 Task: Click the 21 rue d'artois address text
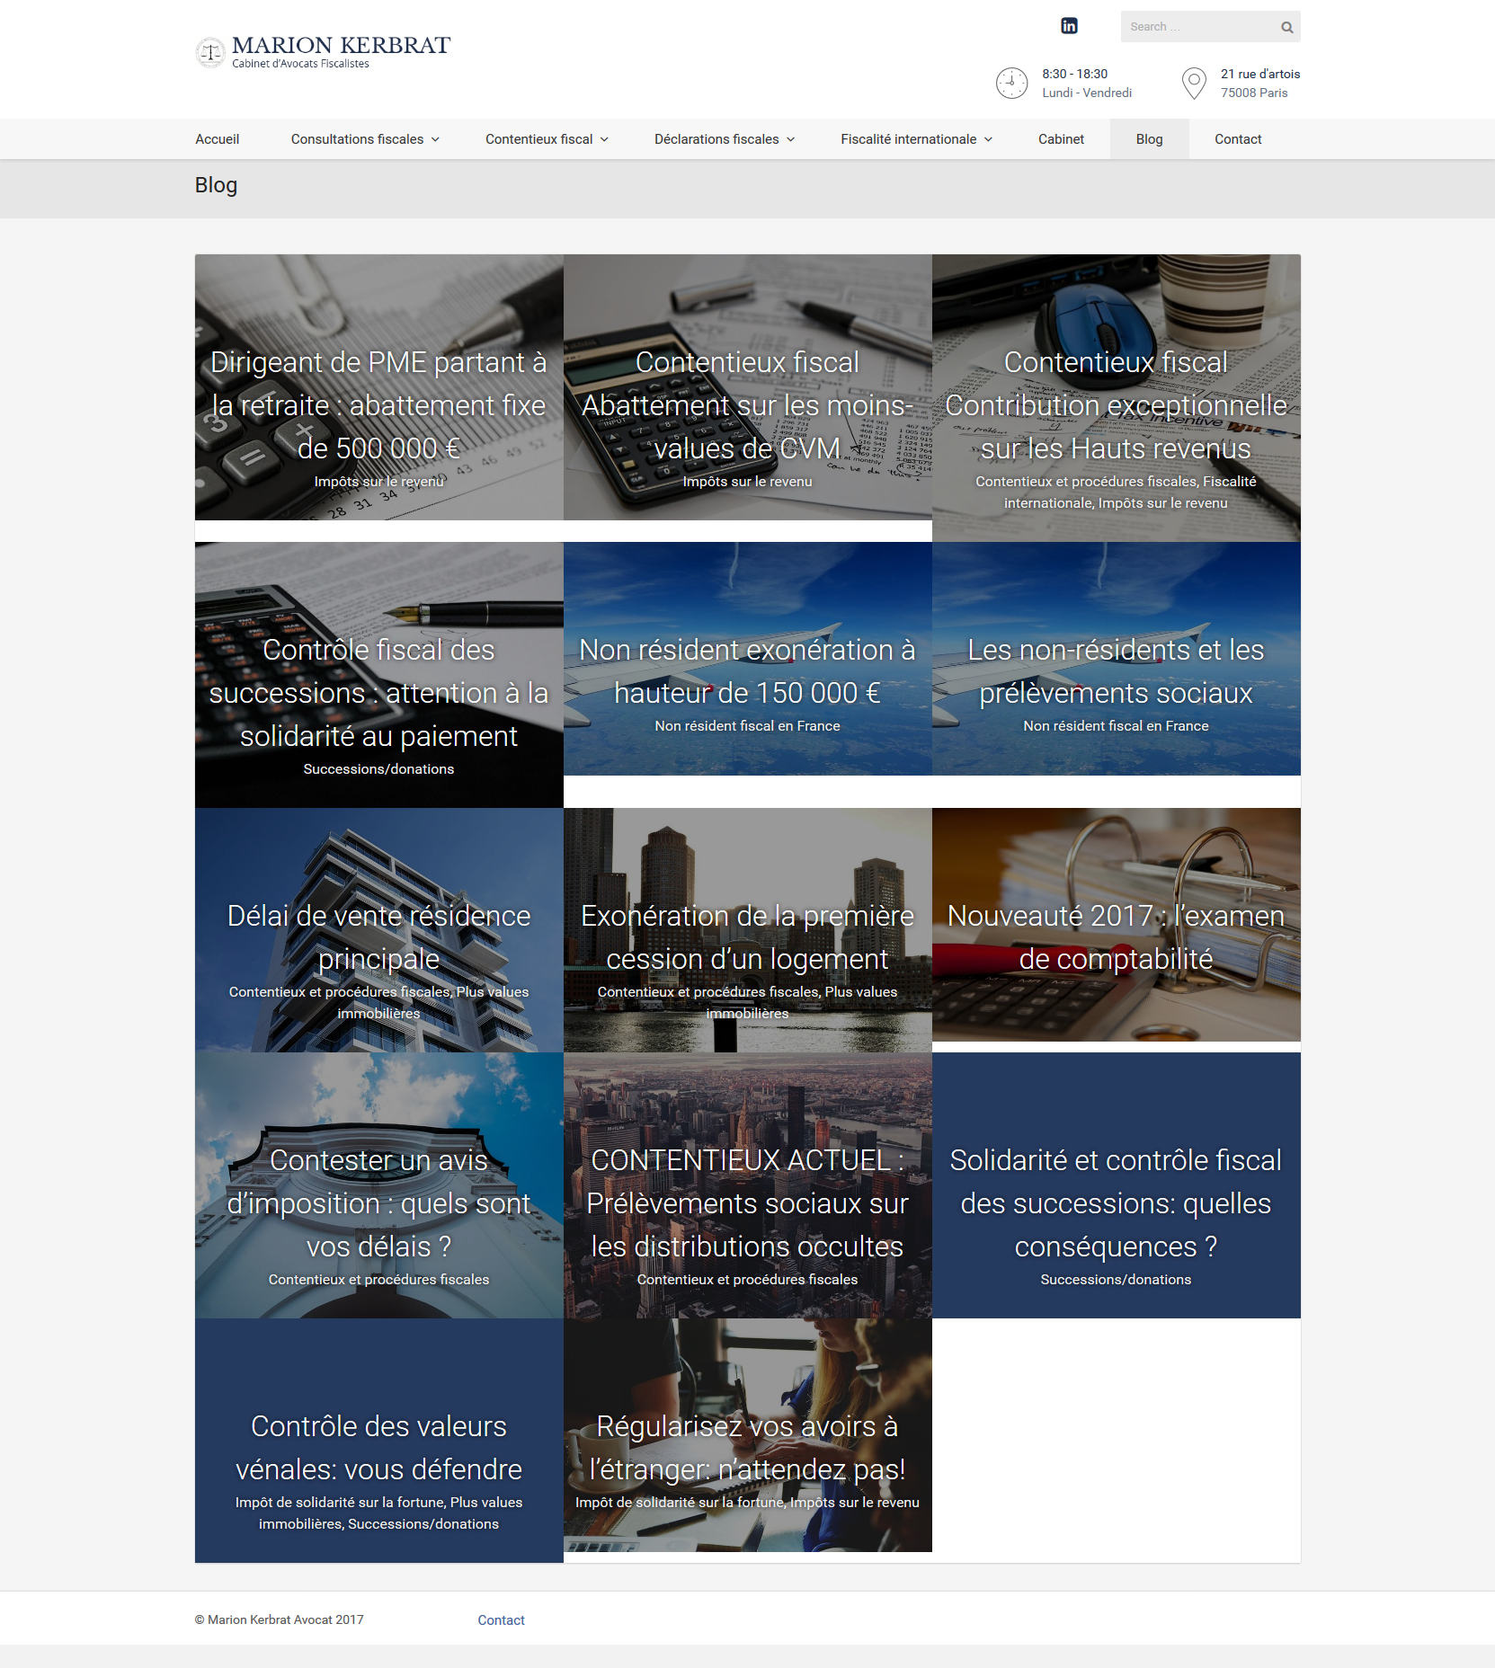click(1260, 74)
